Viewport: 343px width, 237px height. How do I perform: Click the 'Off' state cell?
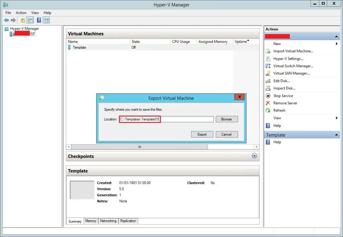tap(134, 47)
